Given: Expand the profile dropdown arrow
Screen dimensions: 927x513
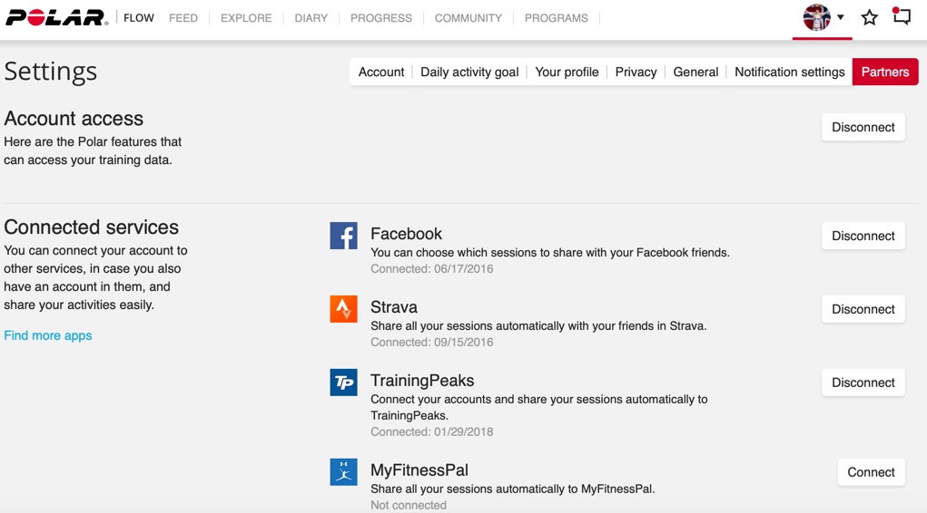Looking at the screenshot, I should coord(841,17).
